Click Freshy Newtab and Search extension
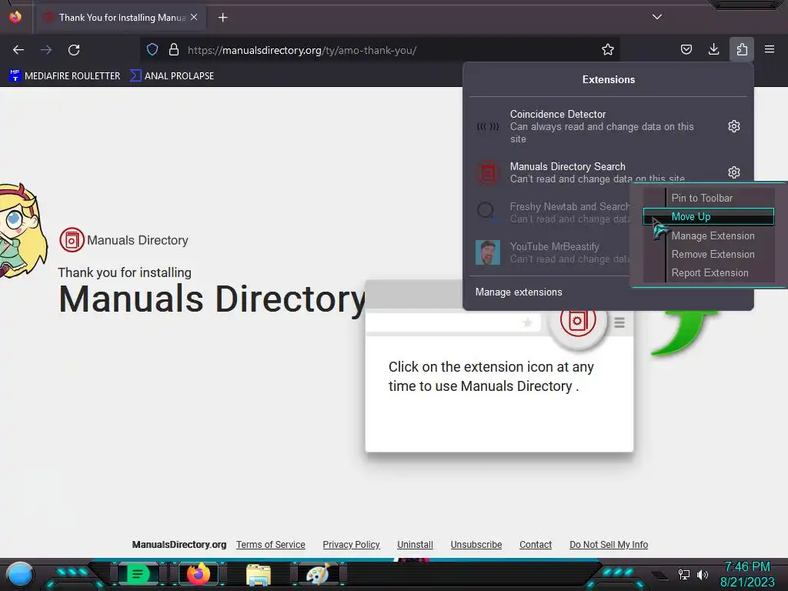 click(x=550, y=212)
